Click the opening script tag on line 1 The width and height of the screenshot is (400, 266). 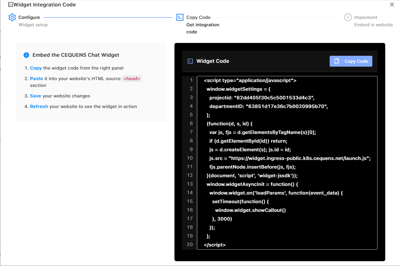pos(250,80)
